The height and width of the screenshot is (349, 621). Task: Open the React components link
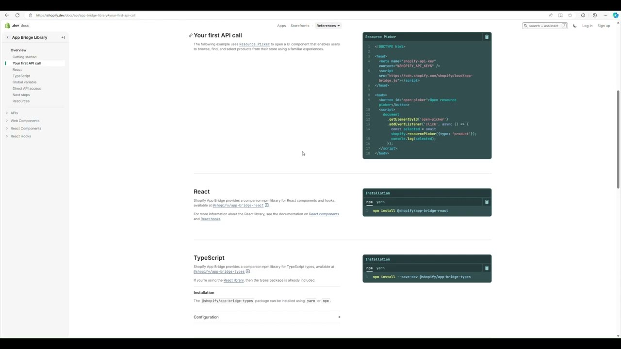tap(324, 214)
